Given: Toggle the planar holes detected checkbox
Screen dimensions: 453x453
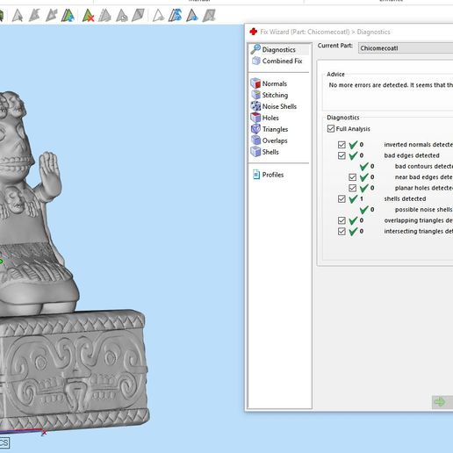Looking at the screenshot, I should (352, 188).
